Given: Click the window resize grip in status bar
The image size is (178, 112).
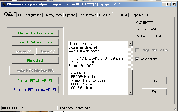Looking at the screenshot, I should coord(175,108).
